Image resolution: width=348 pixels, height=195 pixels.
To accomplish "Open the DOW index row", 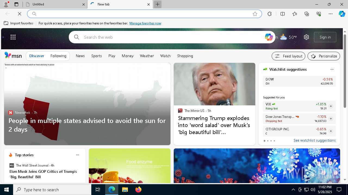I will (x=299, y=81).
